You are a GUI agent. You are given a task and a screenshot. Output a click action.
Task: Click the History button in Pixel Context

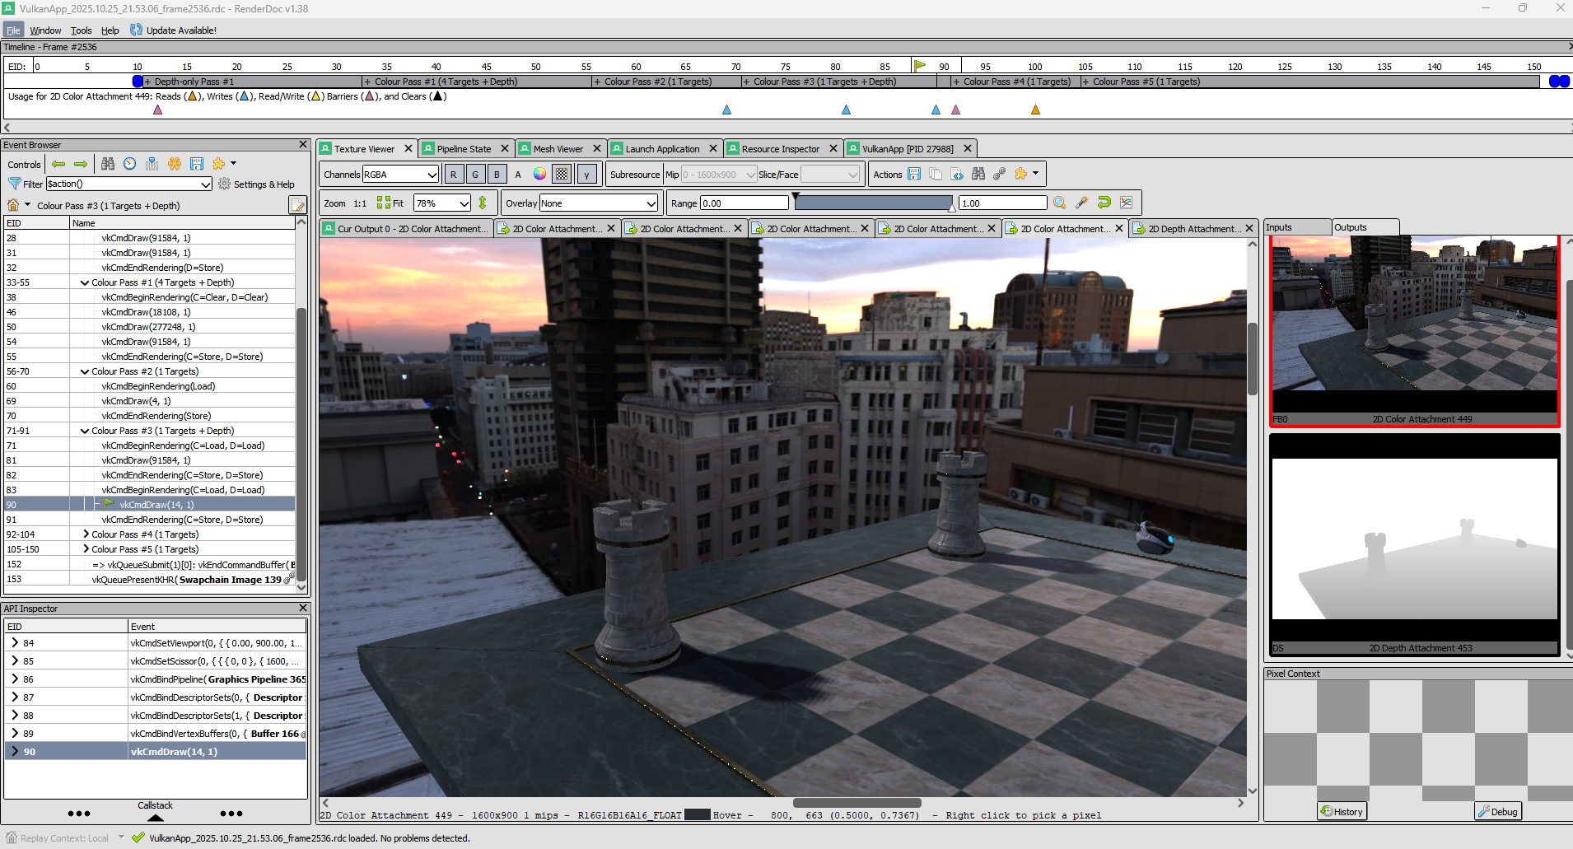1342,811
